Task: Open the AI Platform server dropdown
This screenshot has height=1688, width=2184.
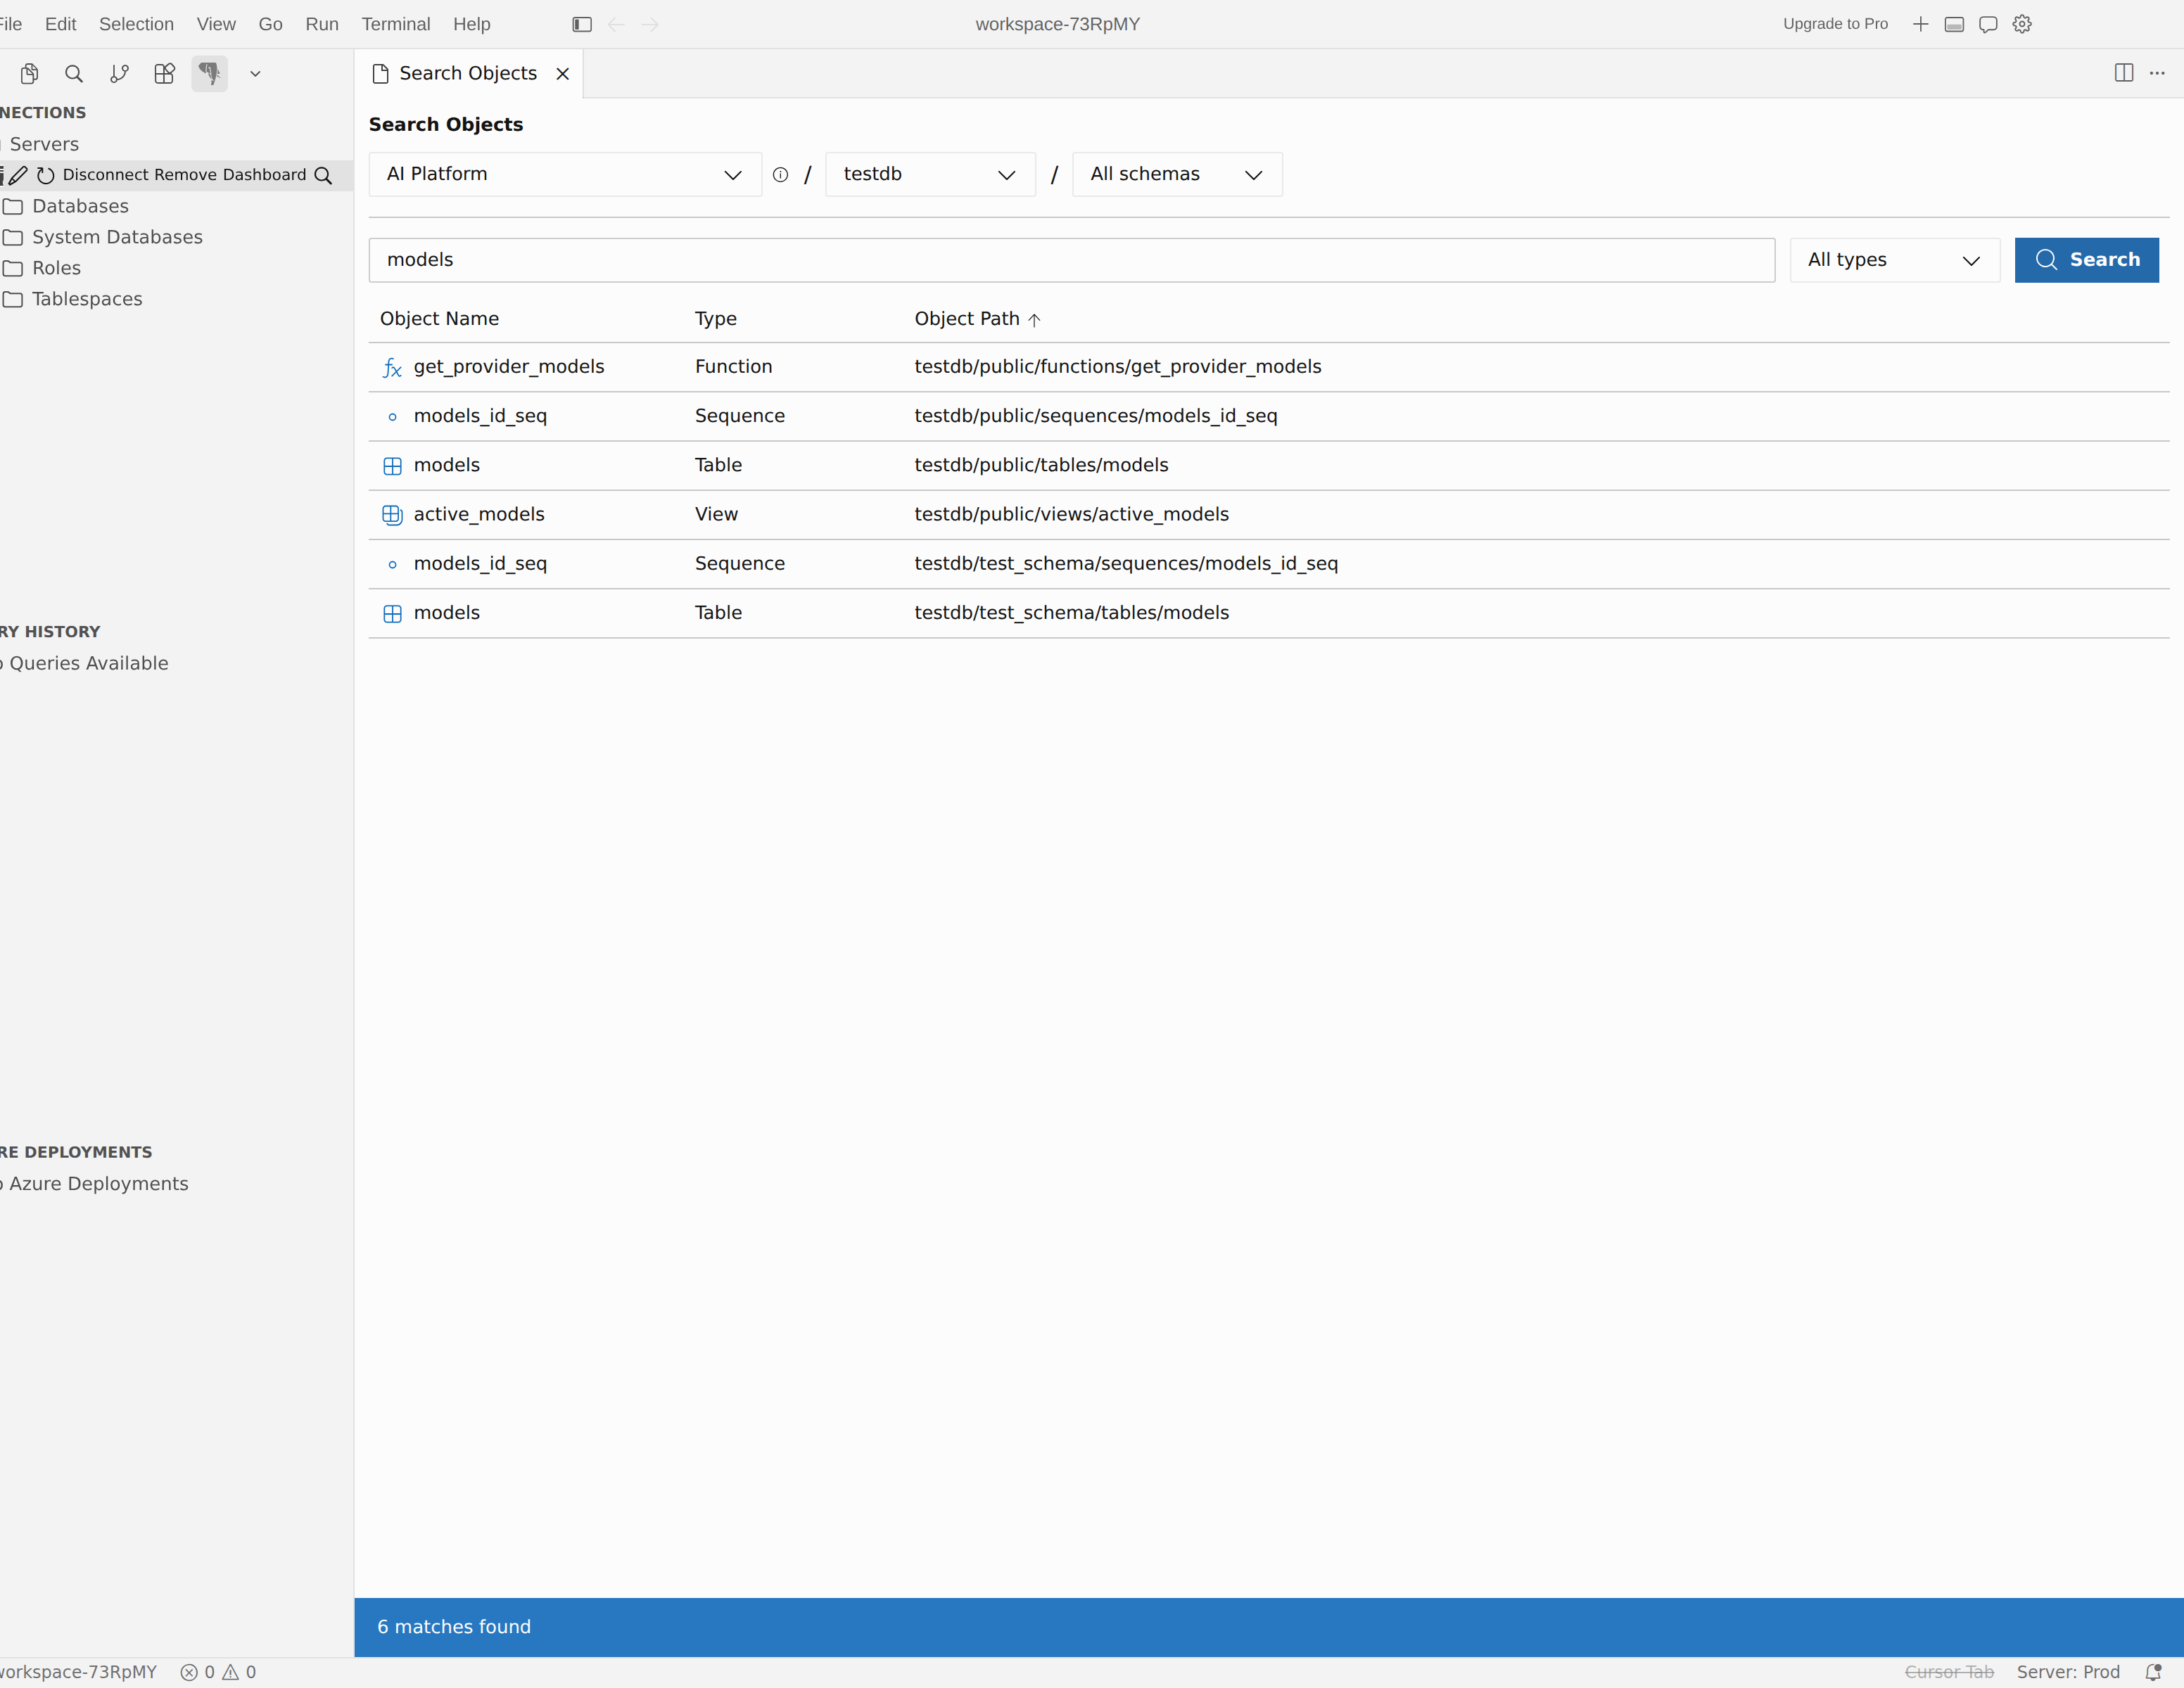Action: pos(565,174)
